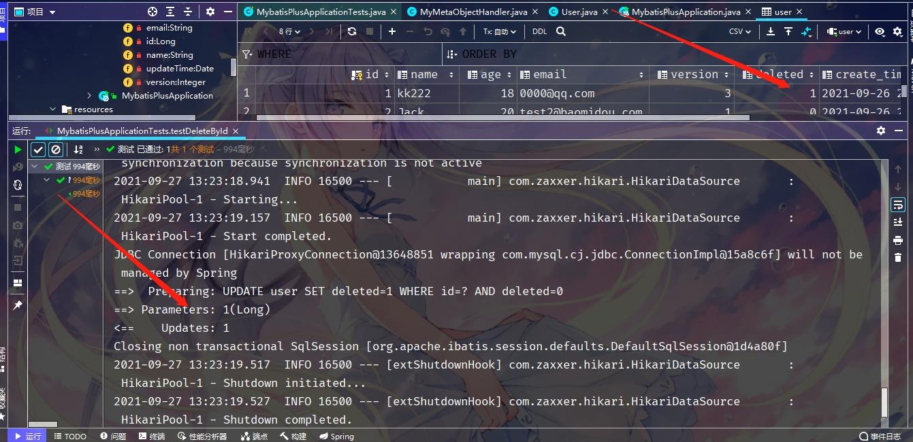This screenshot has height=442, width=913.
Task: Click the export data download icon
Action: tap(771, 31)
